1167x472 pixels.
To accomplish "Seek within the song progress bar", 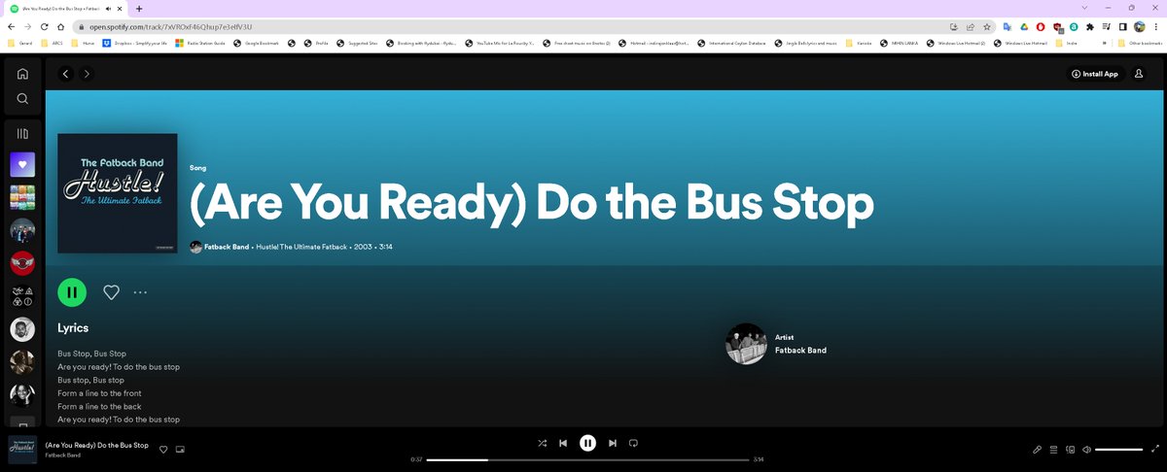I will tap(587, 459).
